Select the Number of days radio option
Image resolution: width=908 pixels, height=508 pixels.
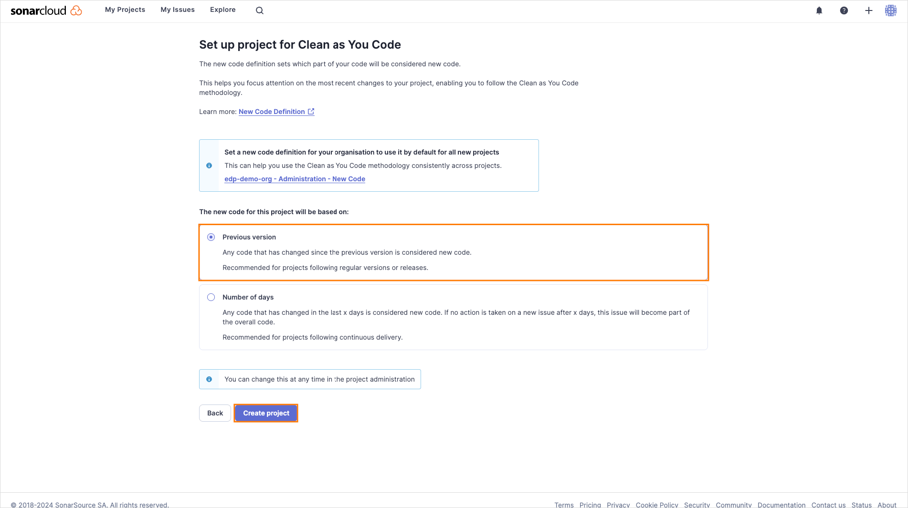[211, 297]
